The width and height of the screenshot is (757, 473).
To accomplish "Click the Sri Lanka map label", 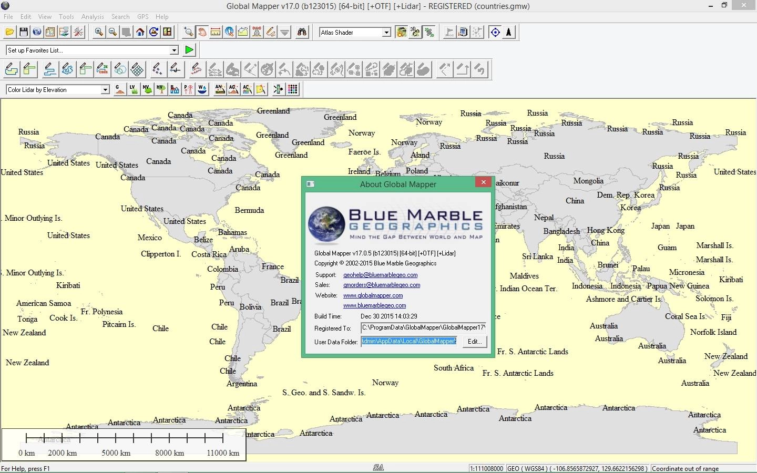I will 537,256.
